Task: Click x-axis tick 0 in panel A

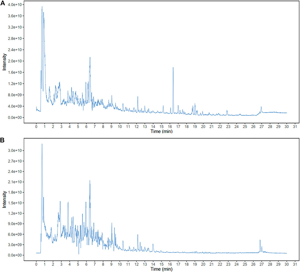Action: point(36,127)
